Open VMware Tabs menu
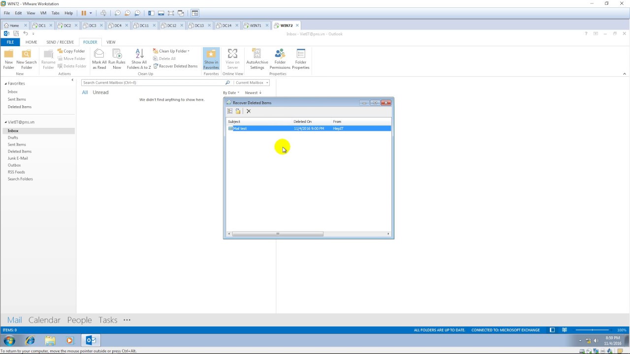630x354 pixels. (55, 13)
